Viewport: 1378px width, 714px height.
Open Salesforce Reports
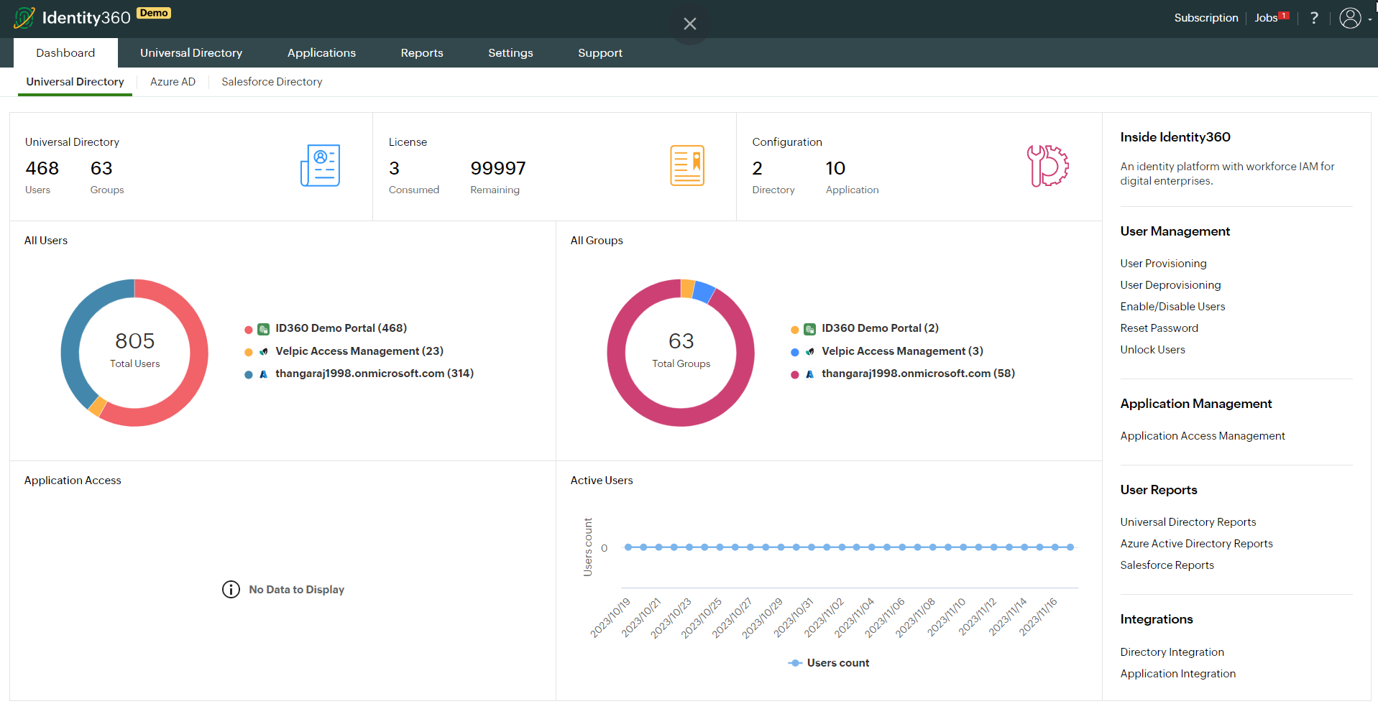tap(1167, 565)
